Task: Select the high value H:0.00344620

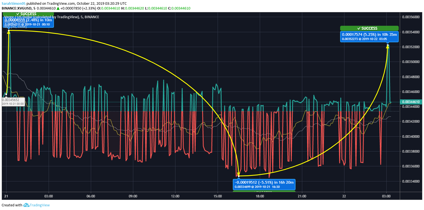Action: click(x=133, y=8)
